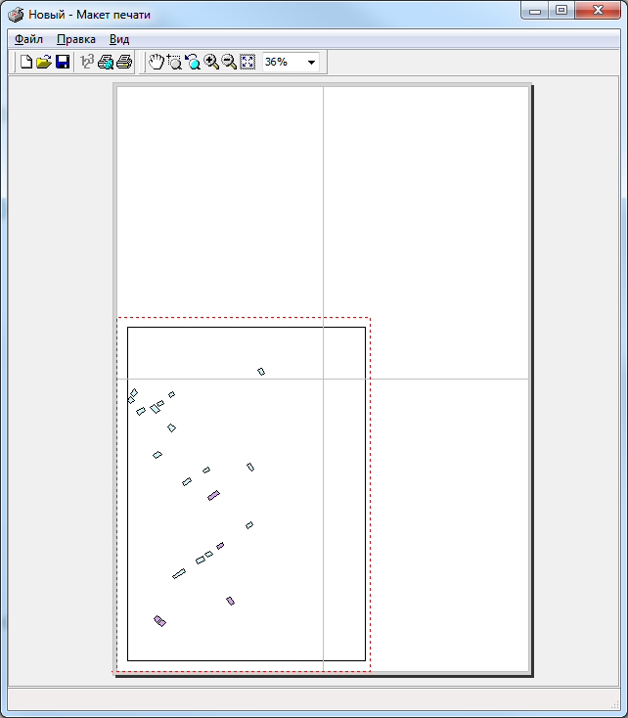Select the hand pan tool
The image size is (628, 718).
[157, 62]
